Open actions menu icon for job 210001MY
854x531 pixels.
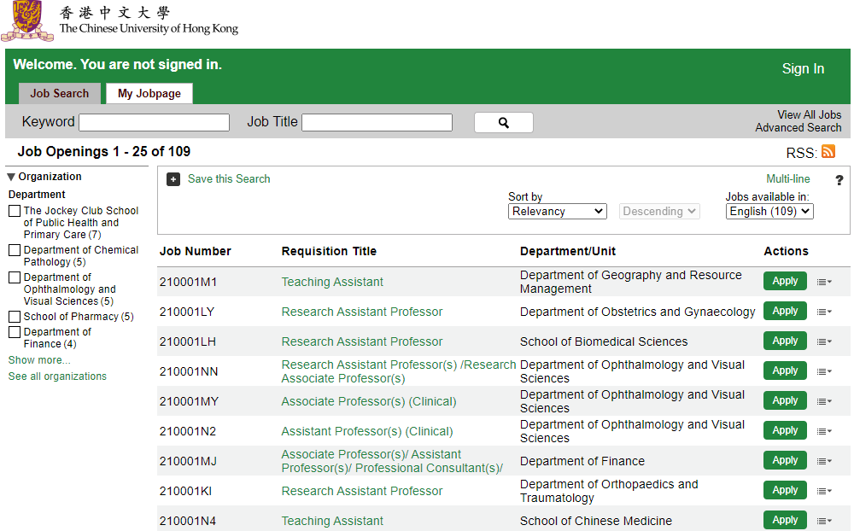tap(824, 402)
